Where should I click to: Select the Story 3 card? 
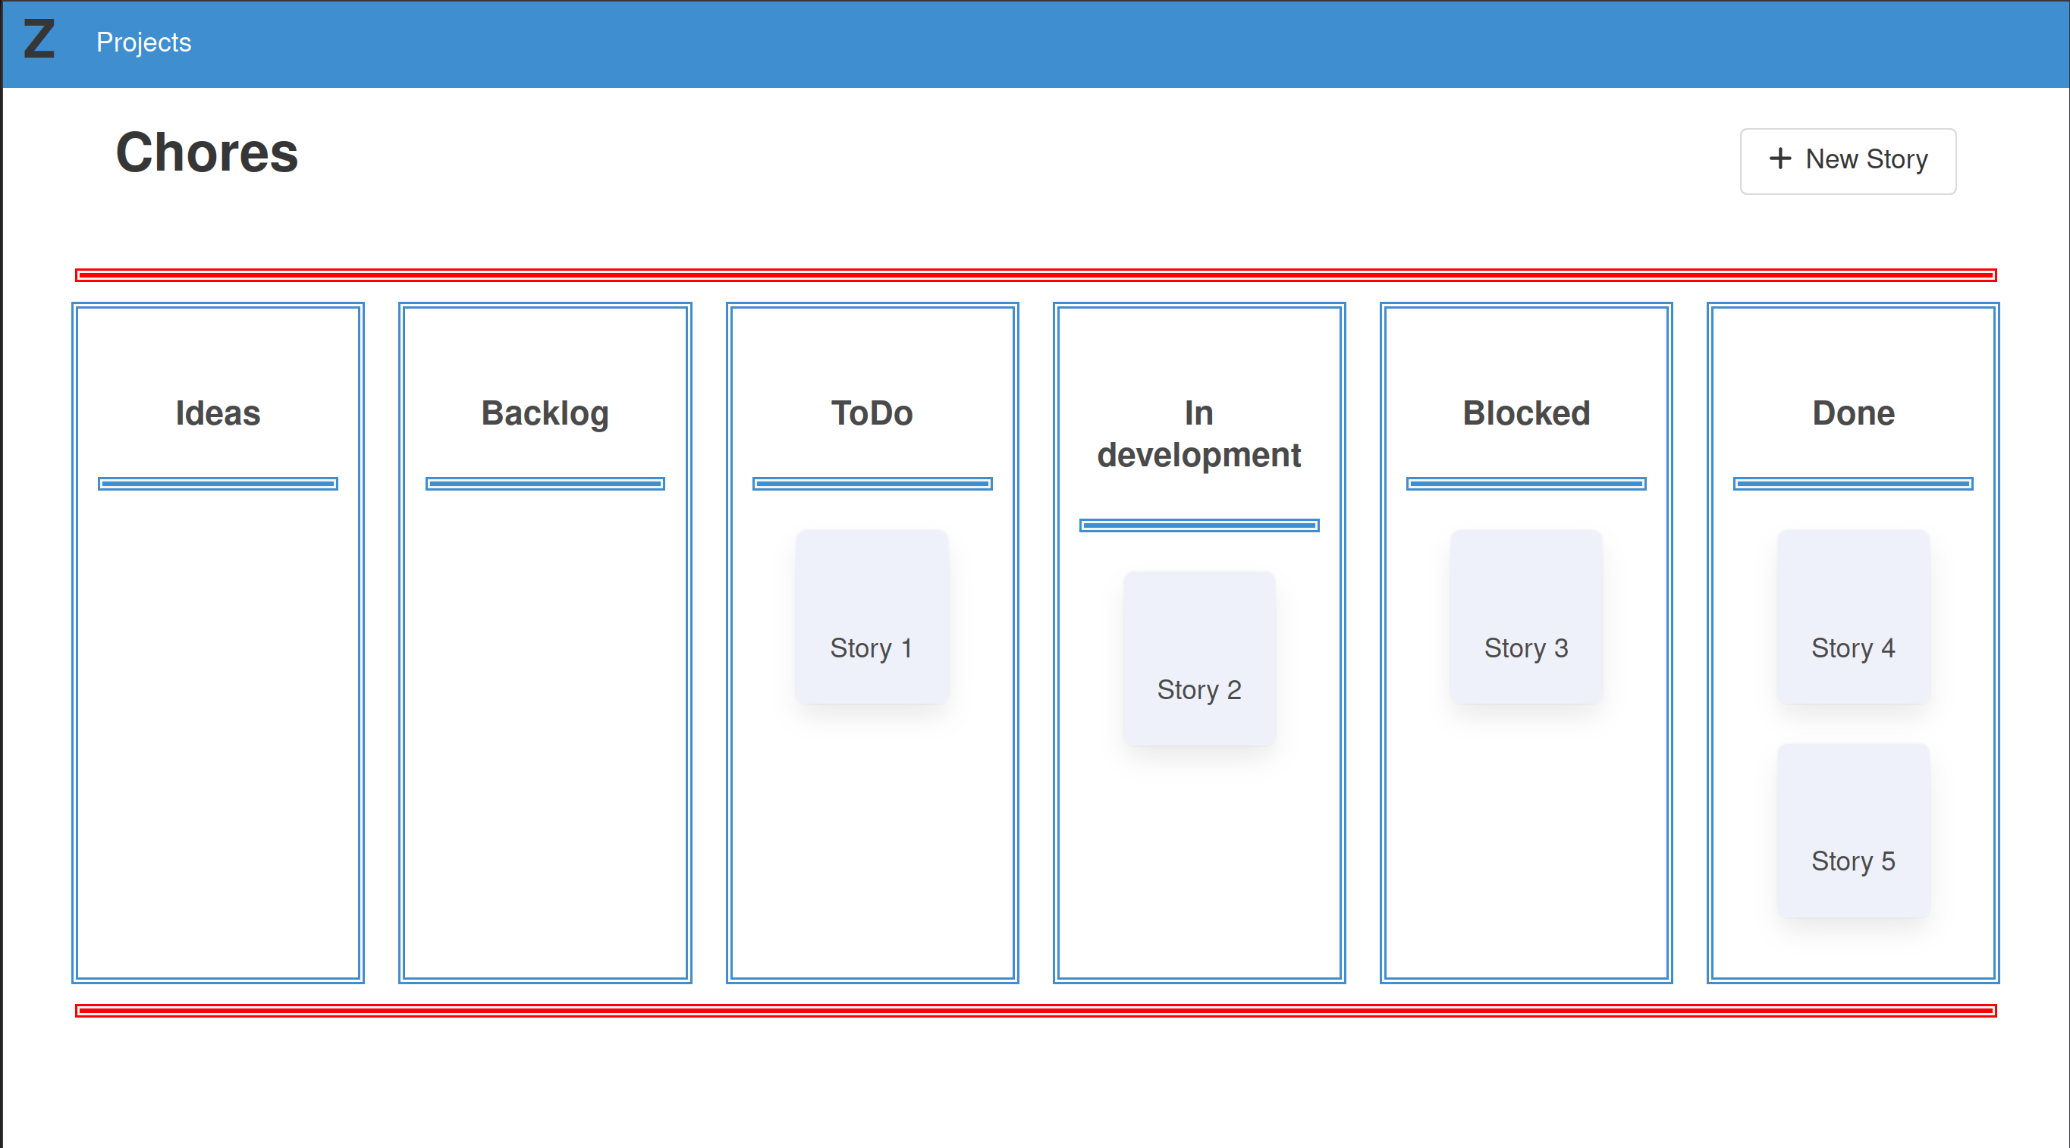[1526, 616]
